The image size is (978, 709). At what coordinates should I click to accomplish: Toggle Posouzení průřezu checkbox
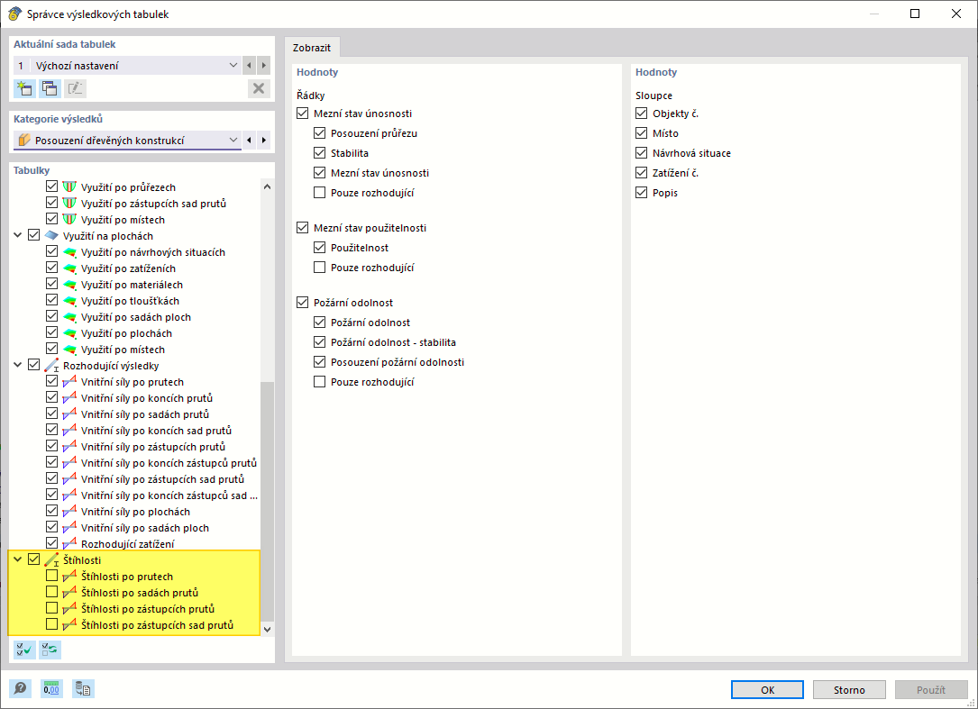[319, 132]
